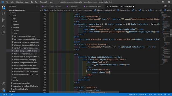Open the Edit menu
Image resolution: width=172 pixels, height=96 pixels.
[x=12, y=2]
